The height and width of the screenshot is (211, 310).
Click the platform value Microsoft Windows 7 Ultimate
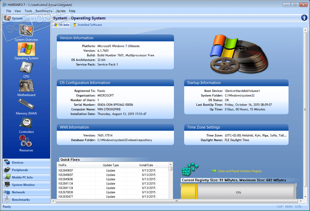pos(118,46)
